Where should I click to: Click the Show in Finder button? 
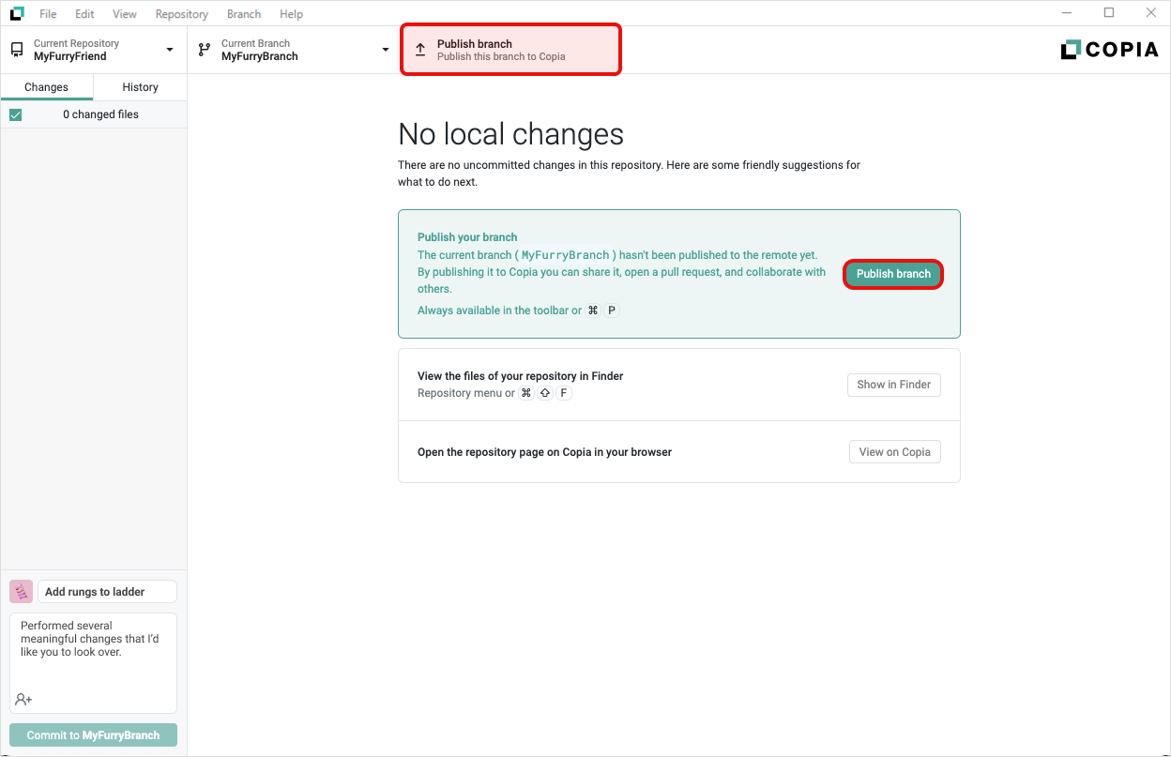893,385
